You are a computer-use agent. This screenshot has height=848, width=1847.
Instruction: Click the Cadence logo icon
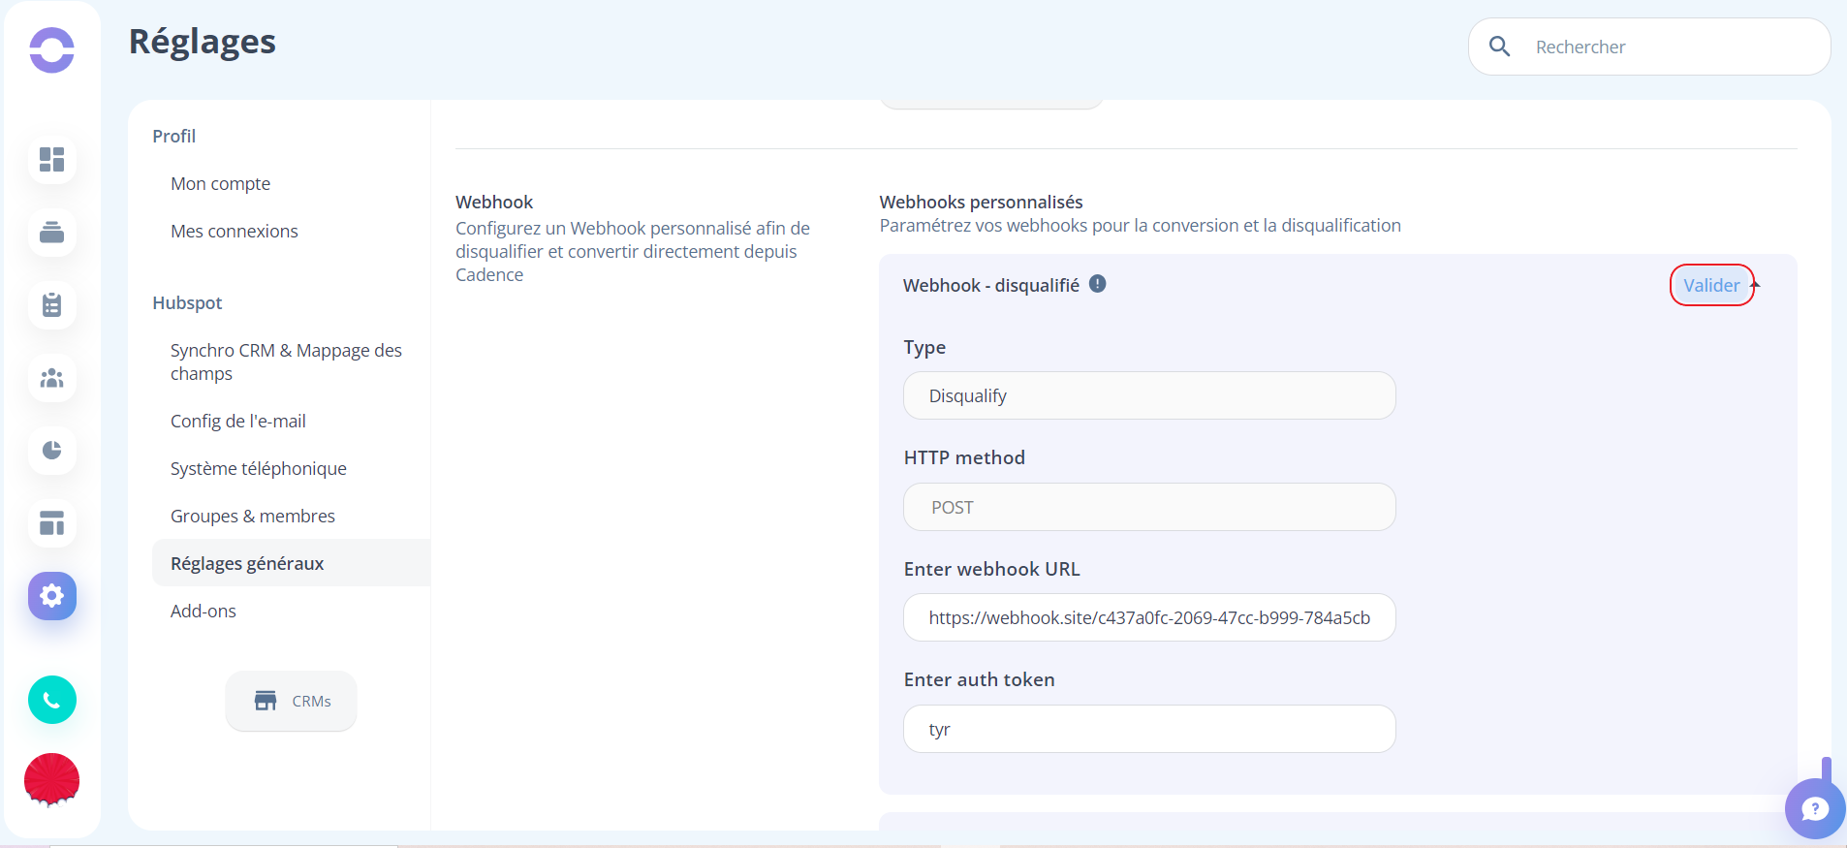tap(51, 49)
